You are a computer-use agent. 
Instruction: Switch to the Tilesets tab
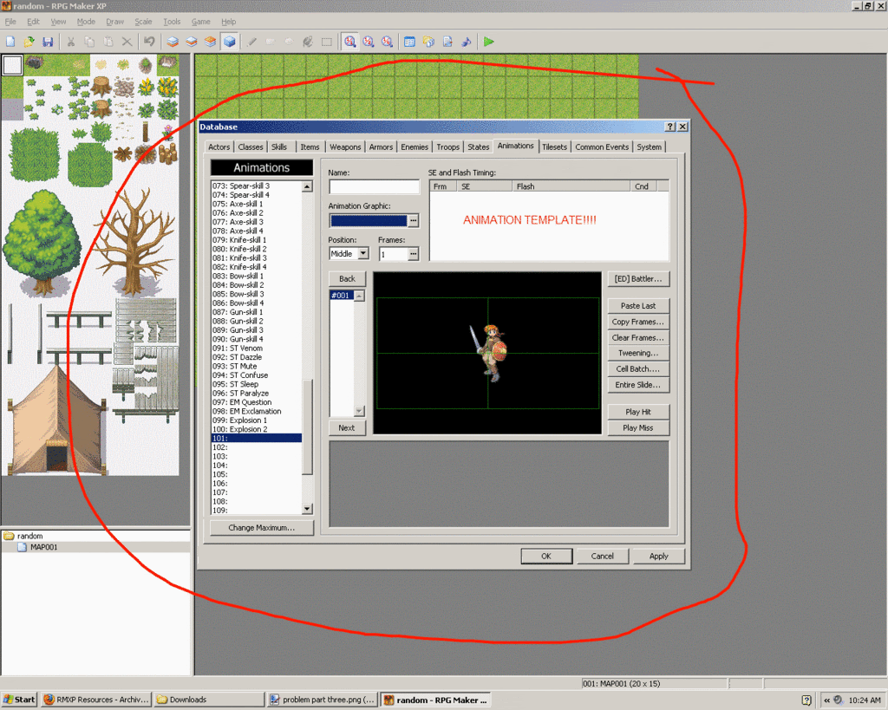click(554, 147)
